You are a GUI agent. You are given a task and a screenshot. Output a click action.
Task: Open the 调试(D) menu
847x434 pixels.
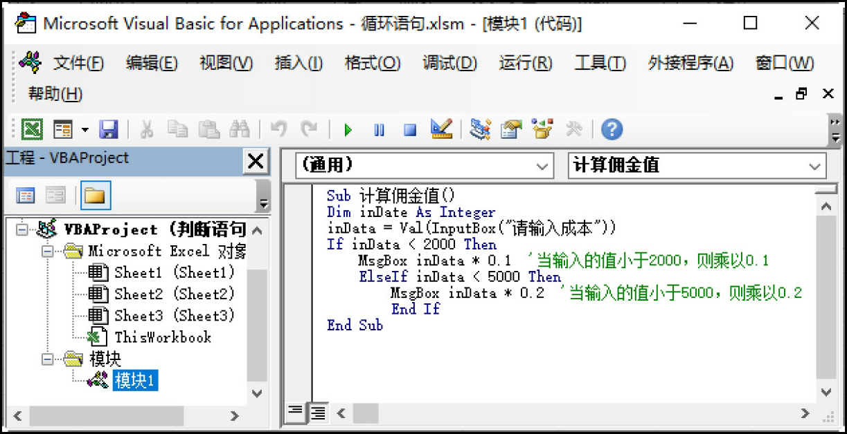pos(449,64)
